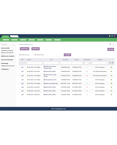Image resolution: width=117 pixels, height=145 pixels.
Task: Sort by the Tiers column header
Action: (51, 60)
